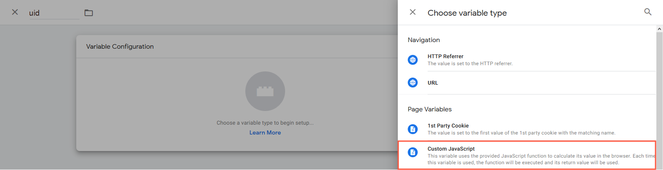663x170 pixels.
Task: Select URL variable type
Action: point(527,83)
